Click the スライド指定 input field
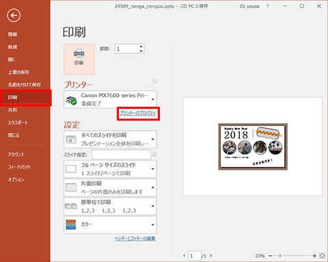The image size is (328, 262). click(122, 155)
